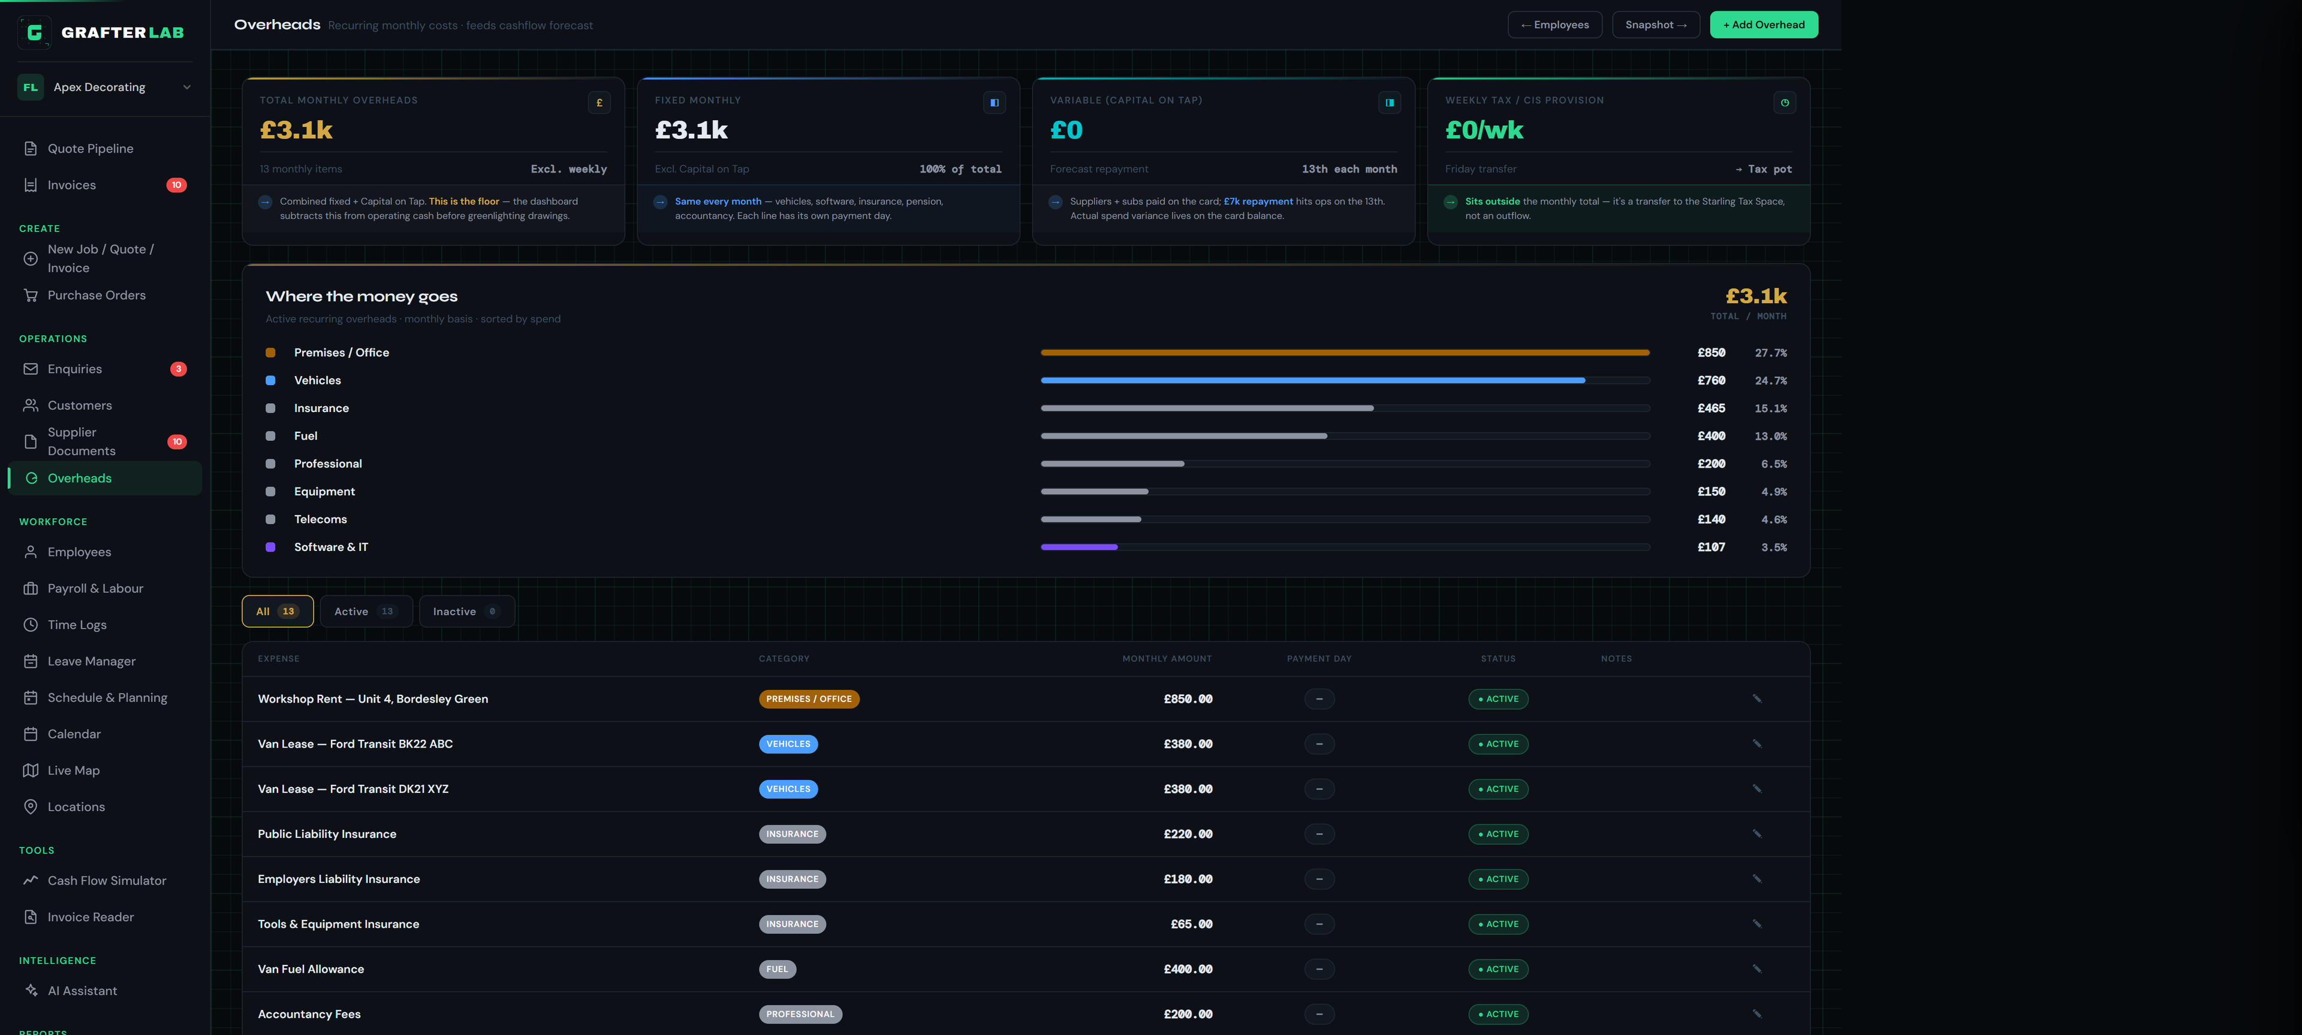Edit Public Liability Insurance row
Viewport: 2302px width, 1035px height.
coord(1757,834)
